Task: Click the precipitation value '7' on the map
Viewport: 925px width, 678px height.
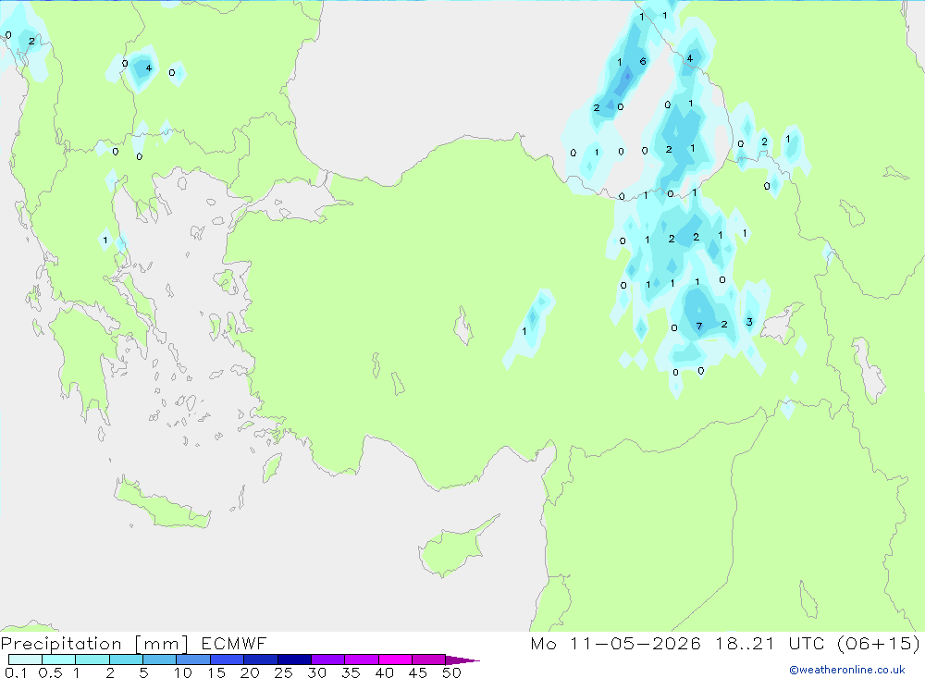Action: [699, 327]
